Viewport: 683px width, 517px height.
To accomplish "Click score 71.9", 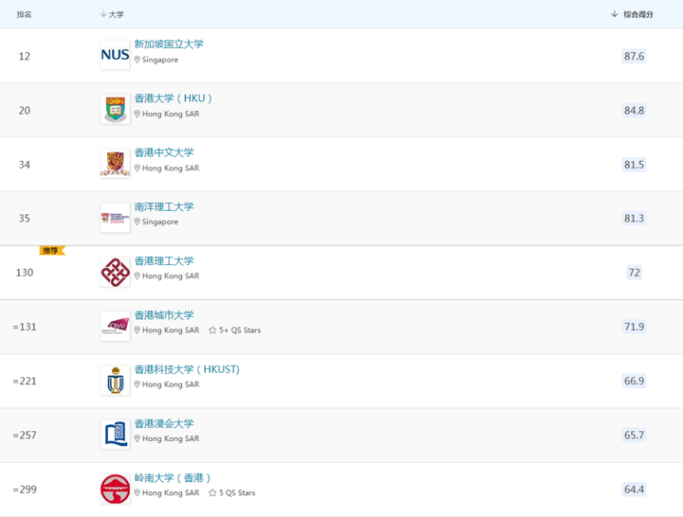I will coord(634,327).
